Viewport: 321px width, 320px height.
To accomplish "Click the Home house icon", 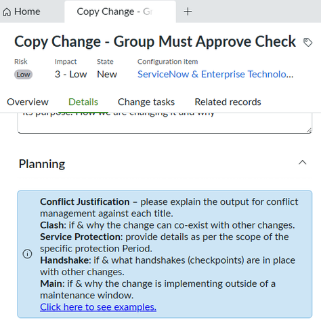I will (x=7, y=12).
